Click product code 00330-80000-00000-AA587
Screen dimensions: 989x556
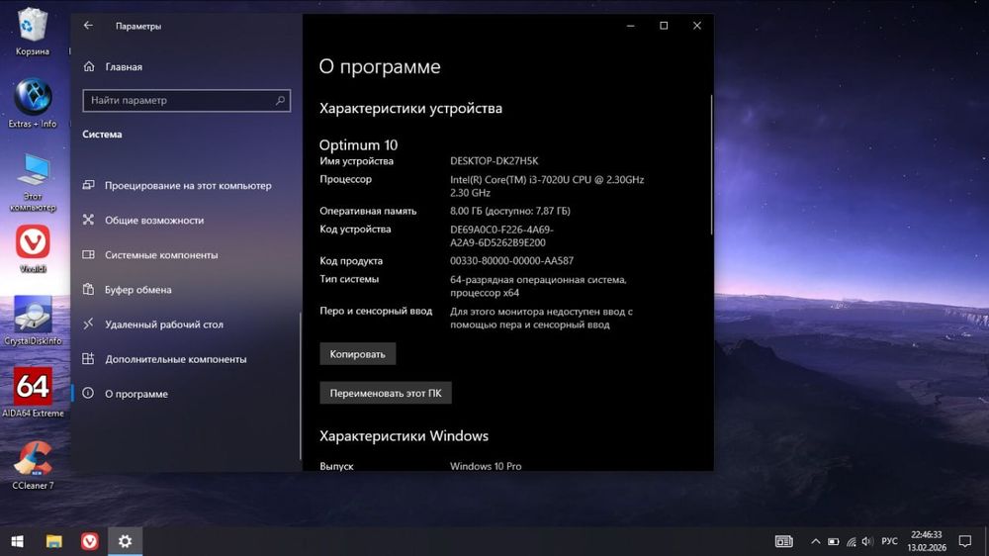[x=511, y=260]
